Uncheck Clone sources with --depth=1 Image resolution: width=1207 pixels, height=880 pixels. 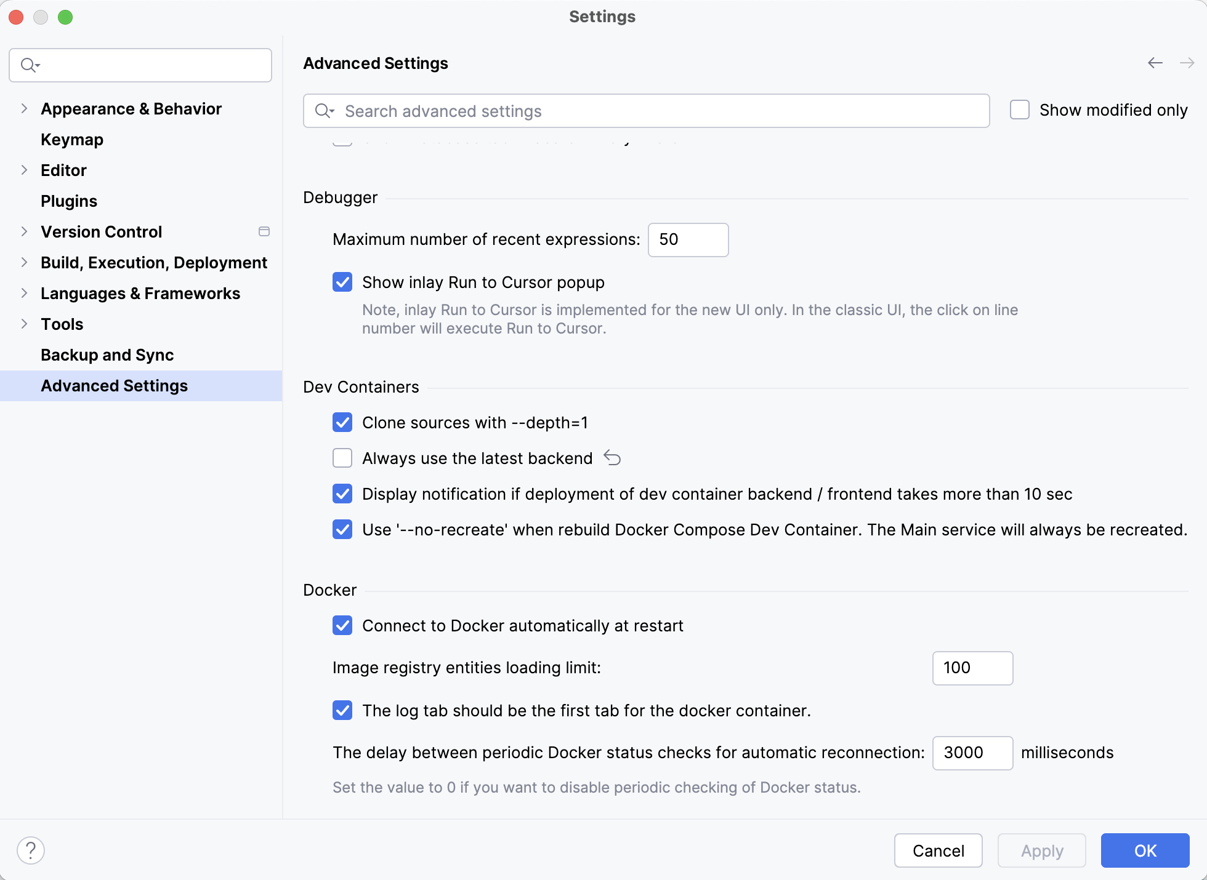coord(342,423)
